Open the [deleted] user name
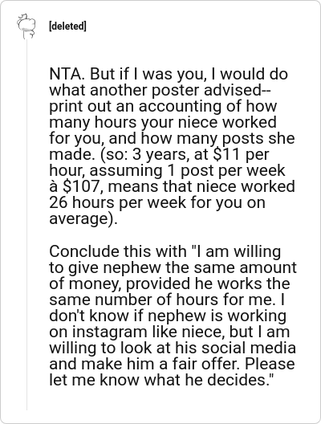Viewport: 321px width, 424px height. coord(67,26)
